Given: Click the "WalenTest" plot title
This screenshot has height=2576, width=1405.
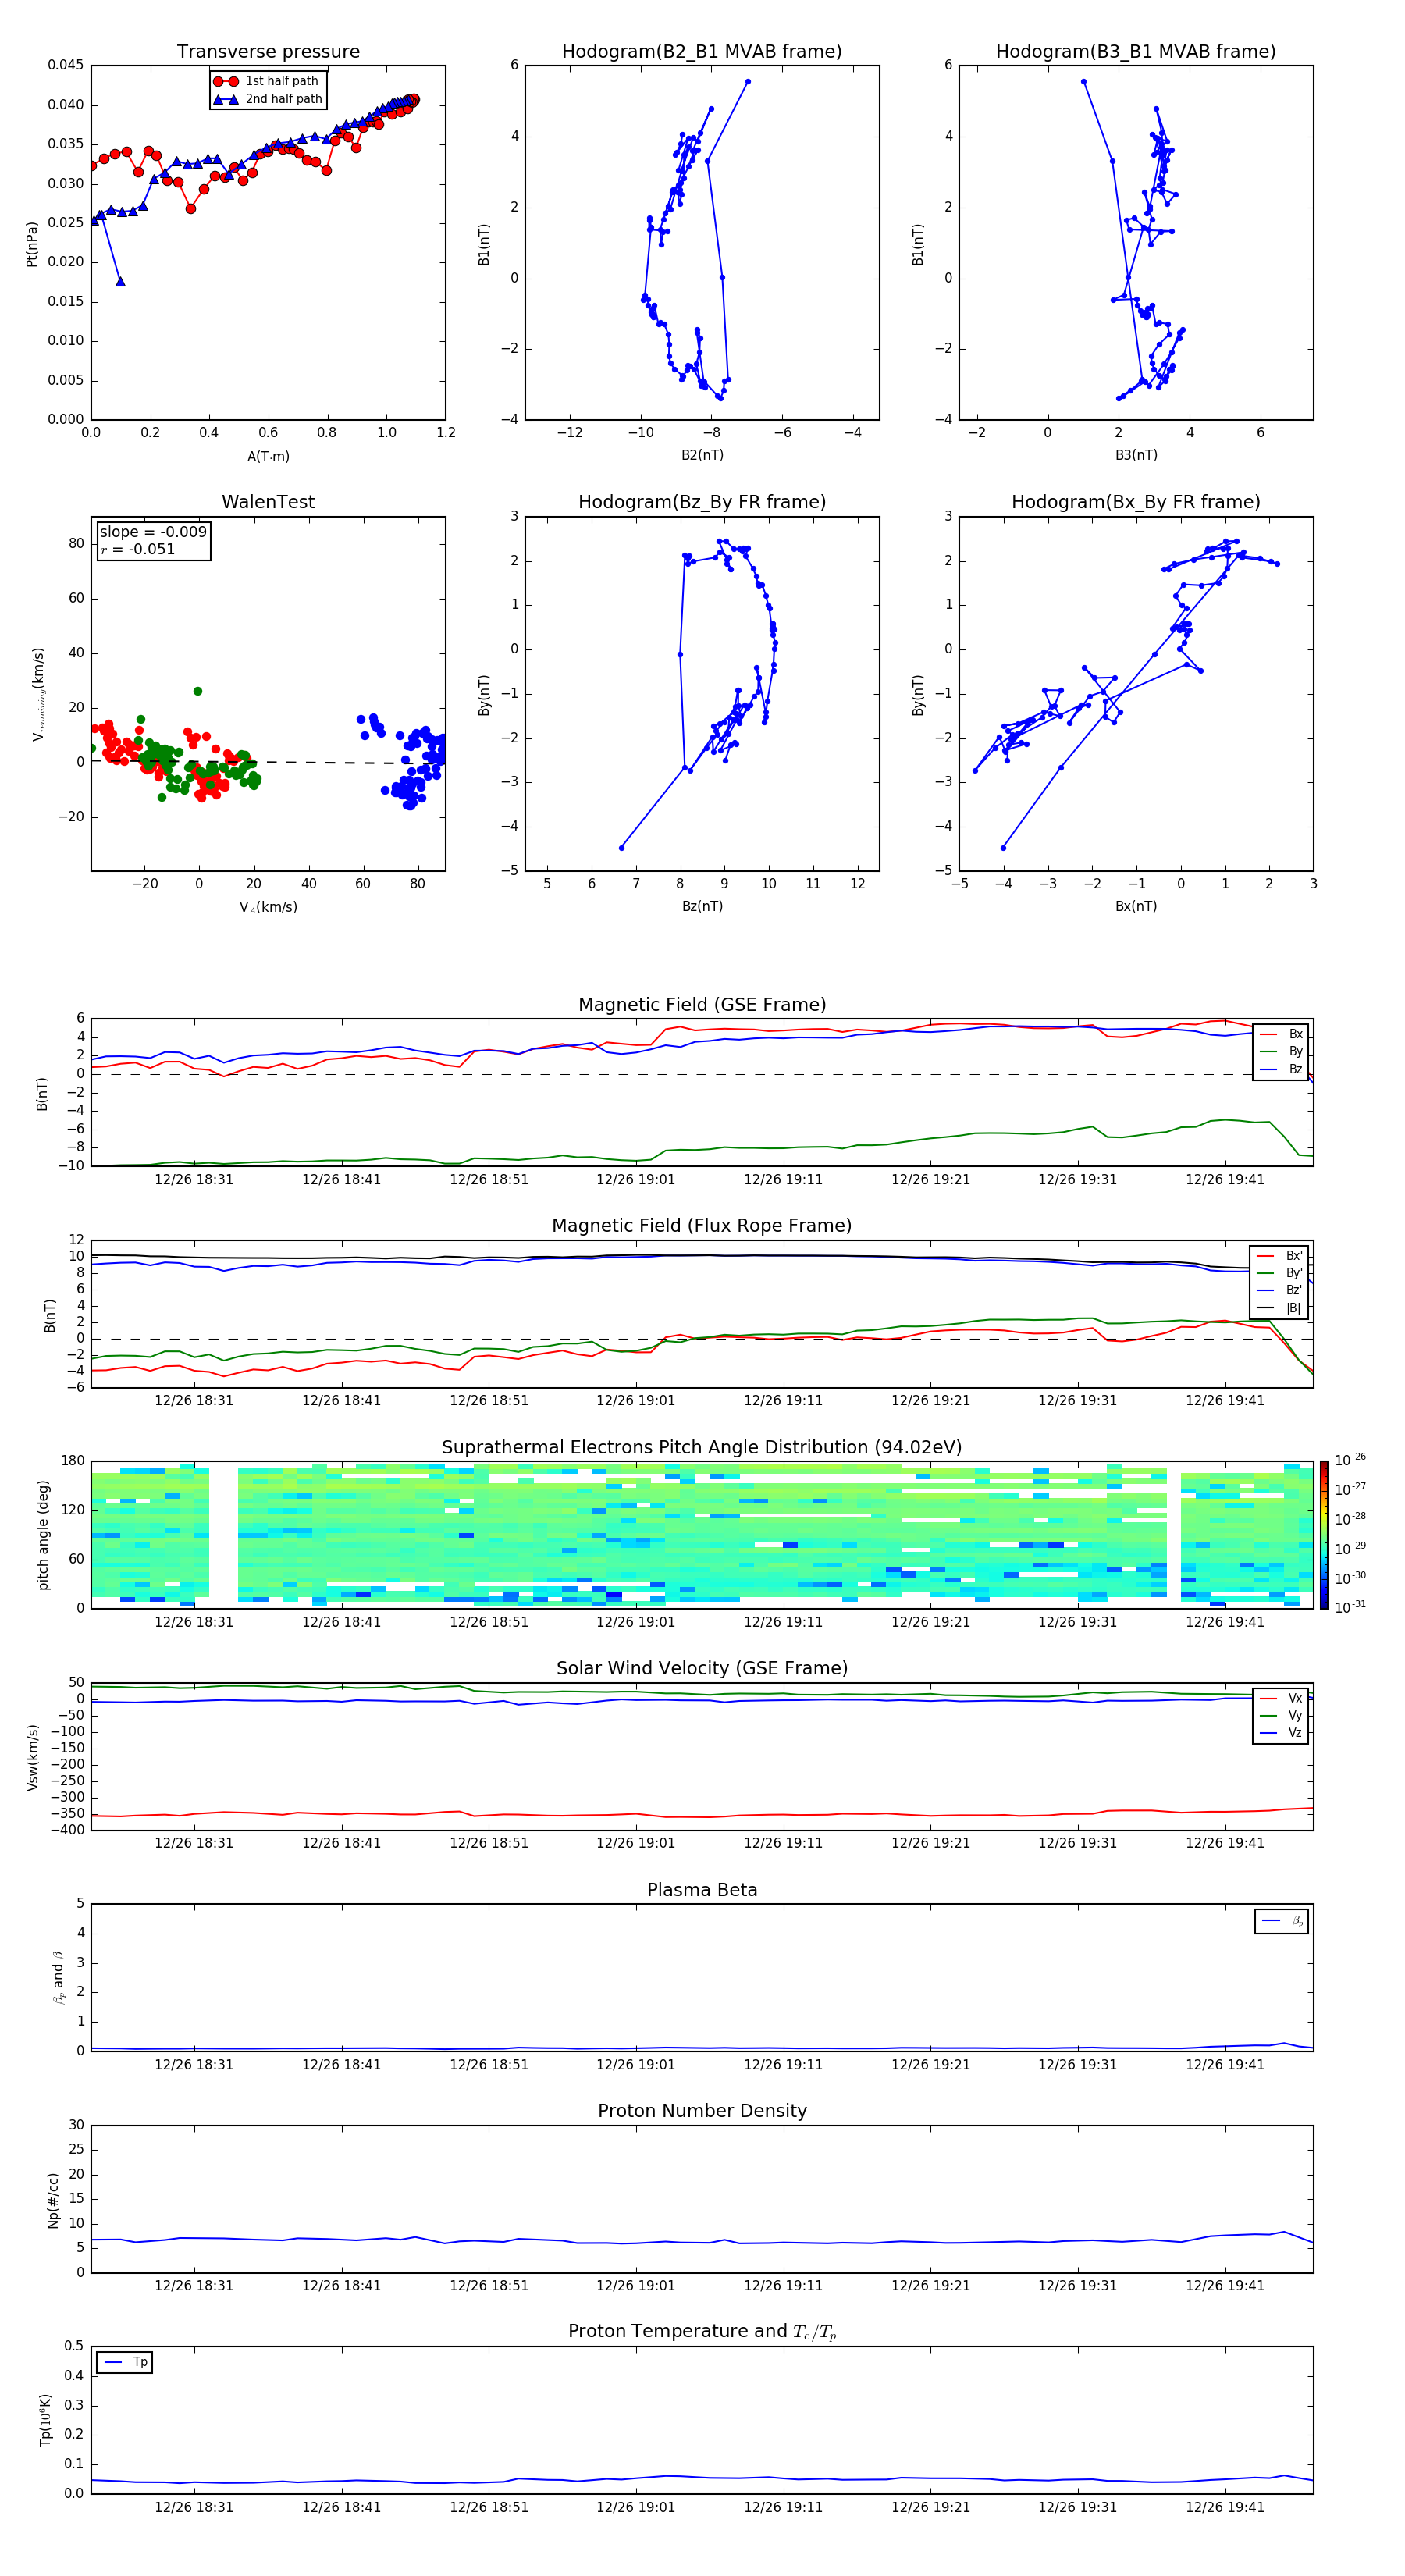Looking at the screenshot, I should pos(268,502).
